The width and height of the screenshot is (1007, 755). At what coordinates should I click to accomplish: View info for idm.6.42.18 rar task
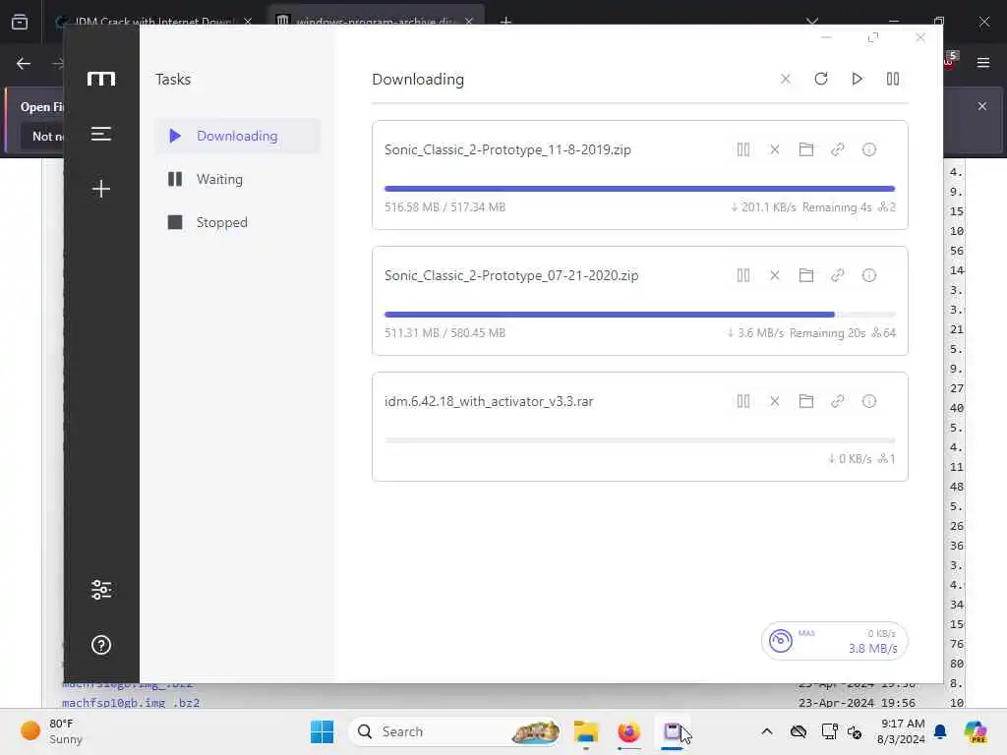pos(869,401)
